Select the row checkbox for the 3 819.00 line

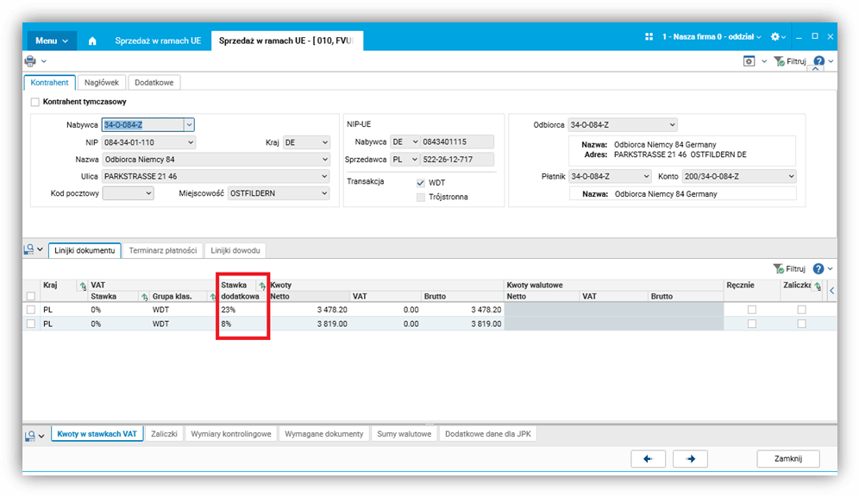point(31,324)
